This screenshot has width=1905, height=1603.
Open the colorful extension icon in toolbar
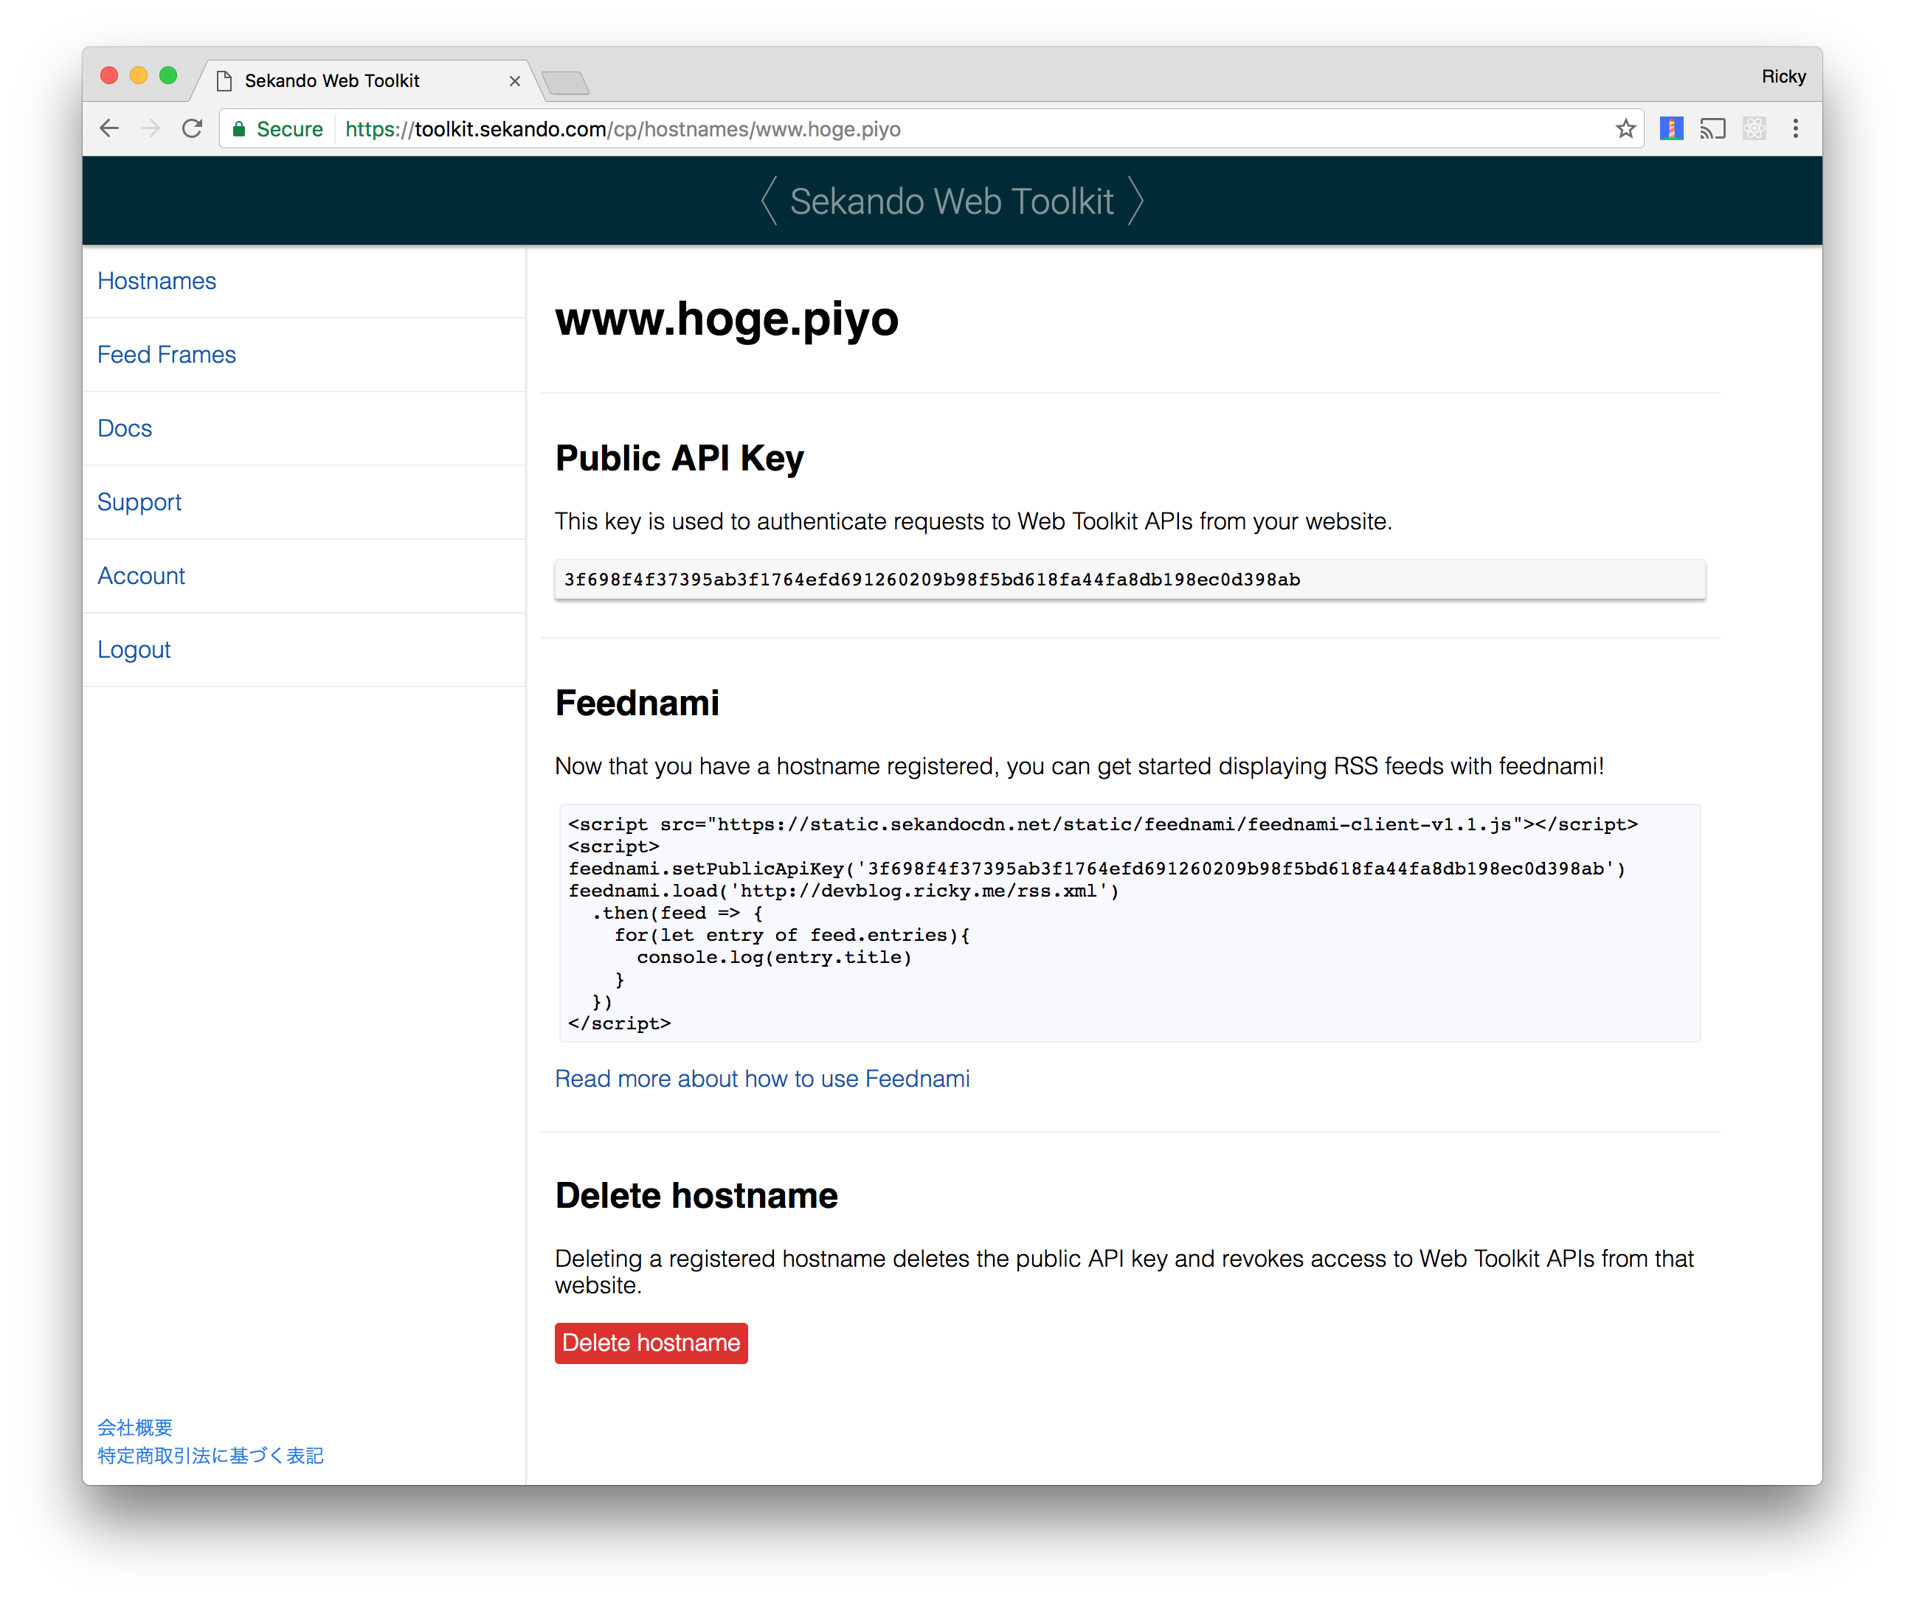point(1671,128)
